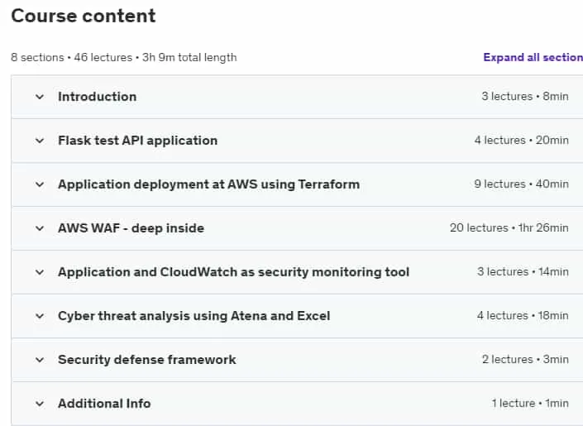Open the Additional Info chevron
Viewport: 583px width, 426px height.
tap(40, 404)
